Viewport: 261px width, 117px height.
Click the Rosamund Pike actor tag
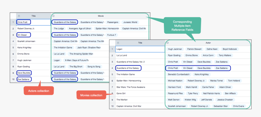(175, 93)
